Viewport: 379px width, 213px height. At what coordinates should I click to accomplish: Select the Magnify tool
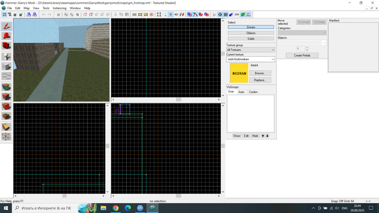[x=6, y=36]
